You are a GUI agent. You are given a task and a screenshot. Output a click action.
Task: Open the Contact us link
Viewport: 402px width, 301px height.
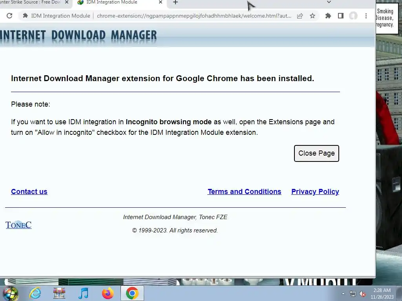[x=29, y=191]
